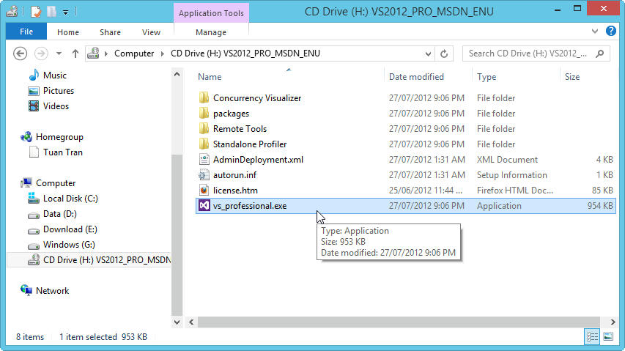
Task: Open the Quick Access Toolbar customize dropdown
Action: (x=65, y=12)
